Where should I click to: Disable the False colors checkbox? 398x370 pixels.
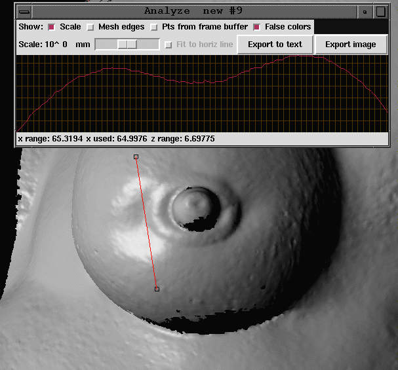[x=256, y=27]
